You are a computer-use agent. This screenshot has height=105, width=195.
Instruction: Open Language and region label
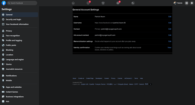[15, 60]
